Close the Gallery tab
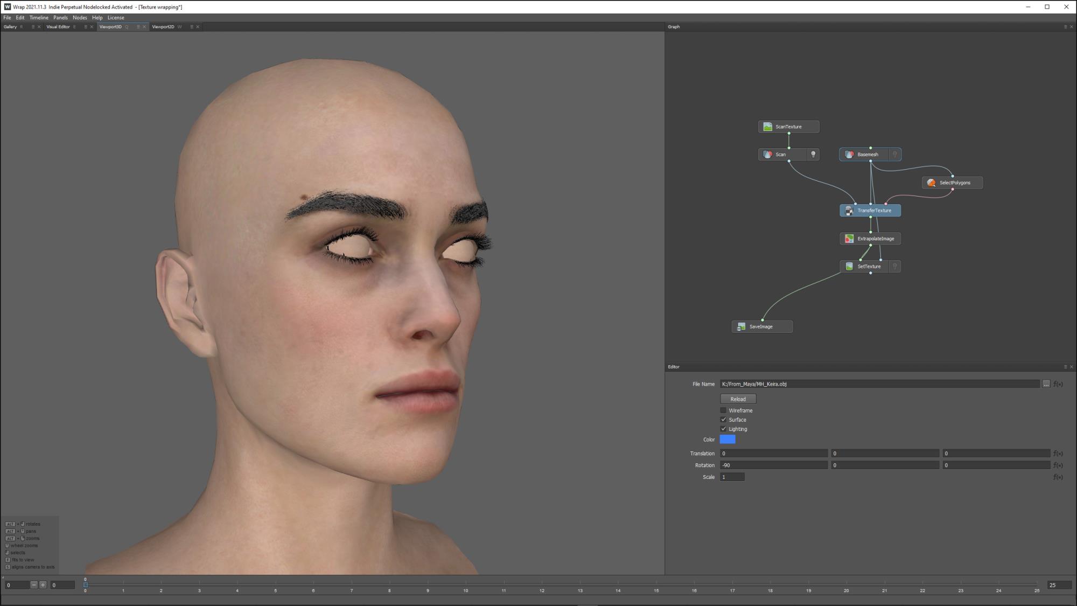Image resolution: width=1077 pixels, height=606 pixels. (x=39, y=27)
